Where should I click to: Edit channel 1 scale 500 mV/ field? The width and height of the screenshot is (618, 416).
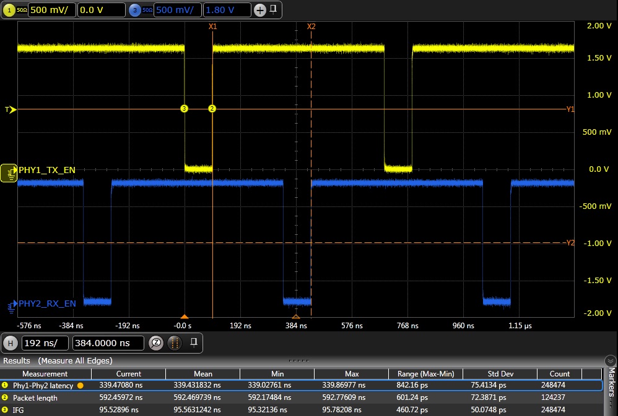click(x=52, y=10)
